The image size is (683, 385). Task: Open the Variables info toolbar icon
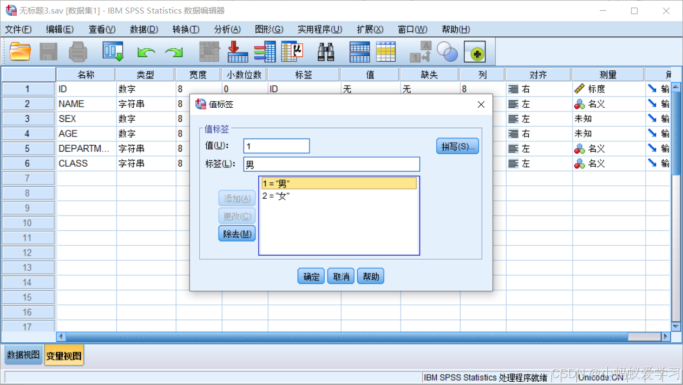265,52
